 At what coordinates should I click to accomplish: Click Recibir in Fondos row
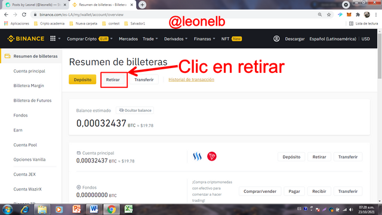[x=319, y=191]
